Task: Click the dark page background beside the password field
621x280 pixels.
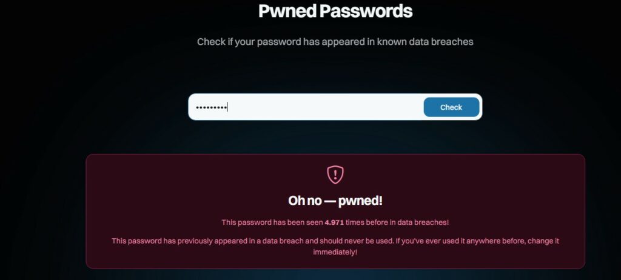Action: click(91, 107)
